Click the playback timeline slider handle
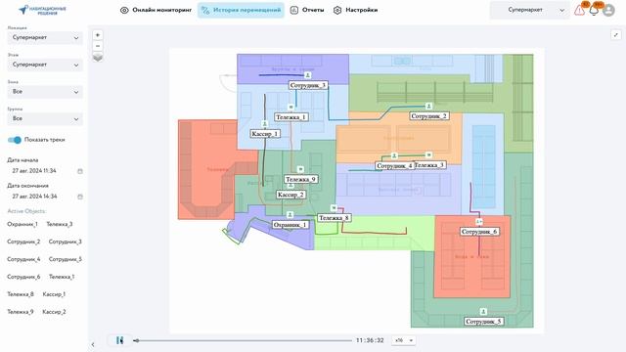 [136, 340]
